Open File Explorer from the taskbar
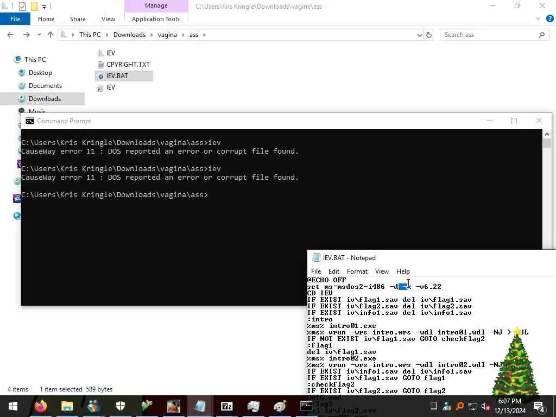 click(x=67, y=406)
